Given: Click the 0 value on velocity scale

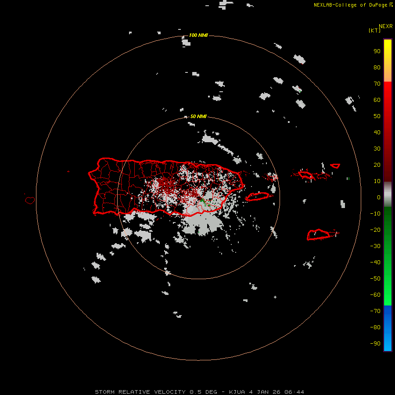Looking at the screenshot, I should pyautogui.click(x=379, y=197).
